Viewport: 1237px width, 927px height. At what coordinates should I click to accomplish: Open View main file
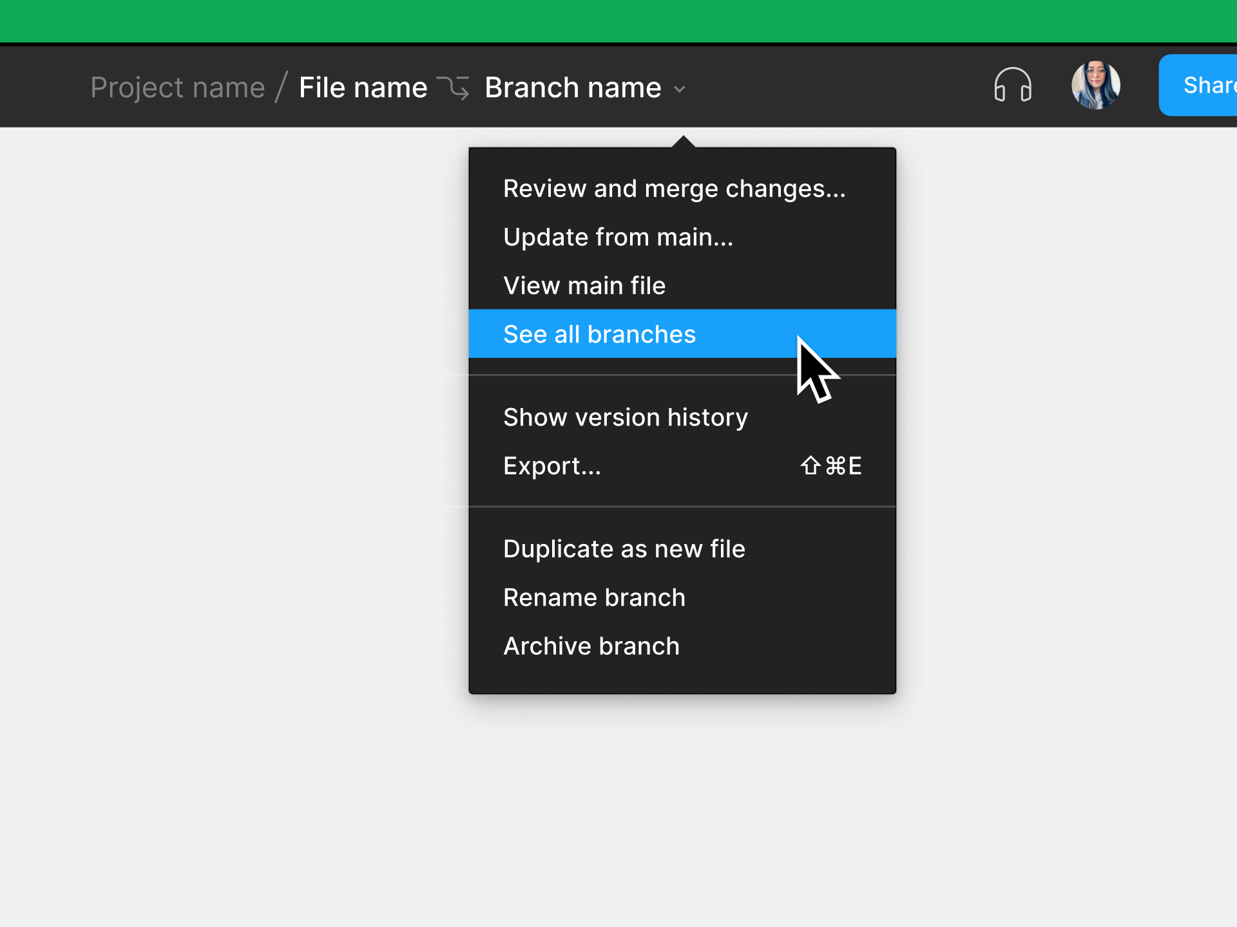(584, 285)
